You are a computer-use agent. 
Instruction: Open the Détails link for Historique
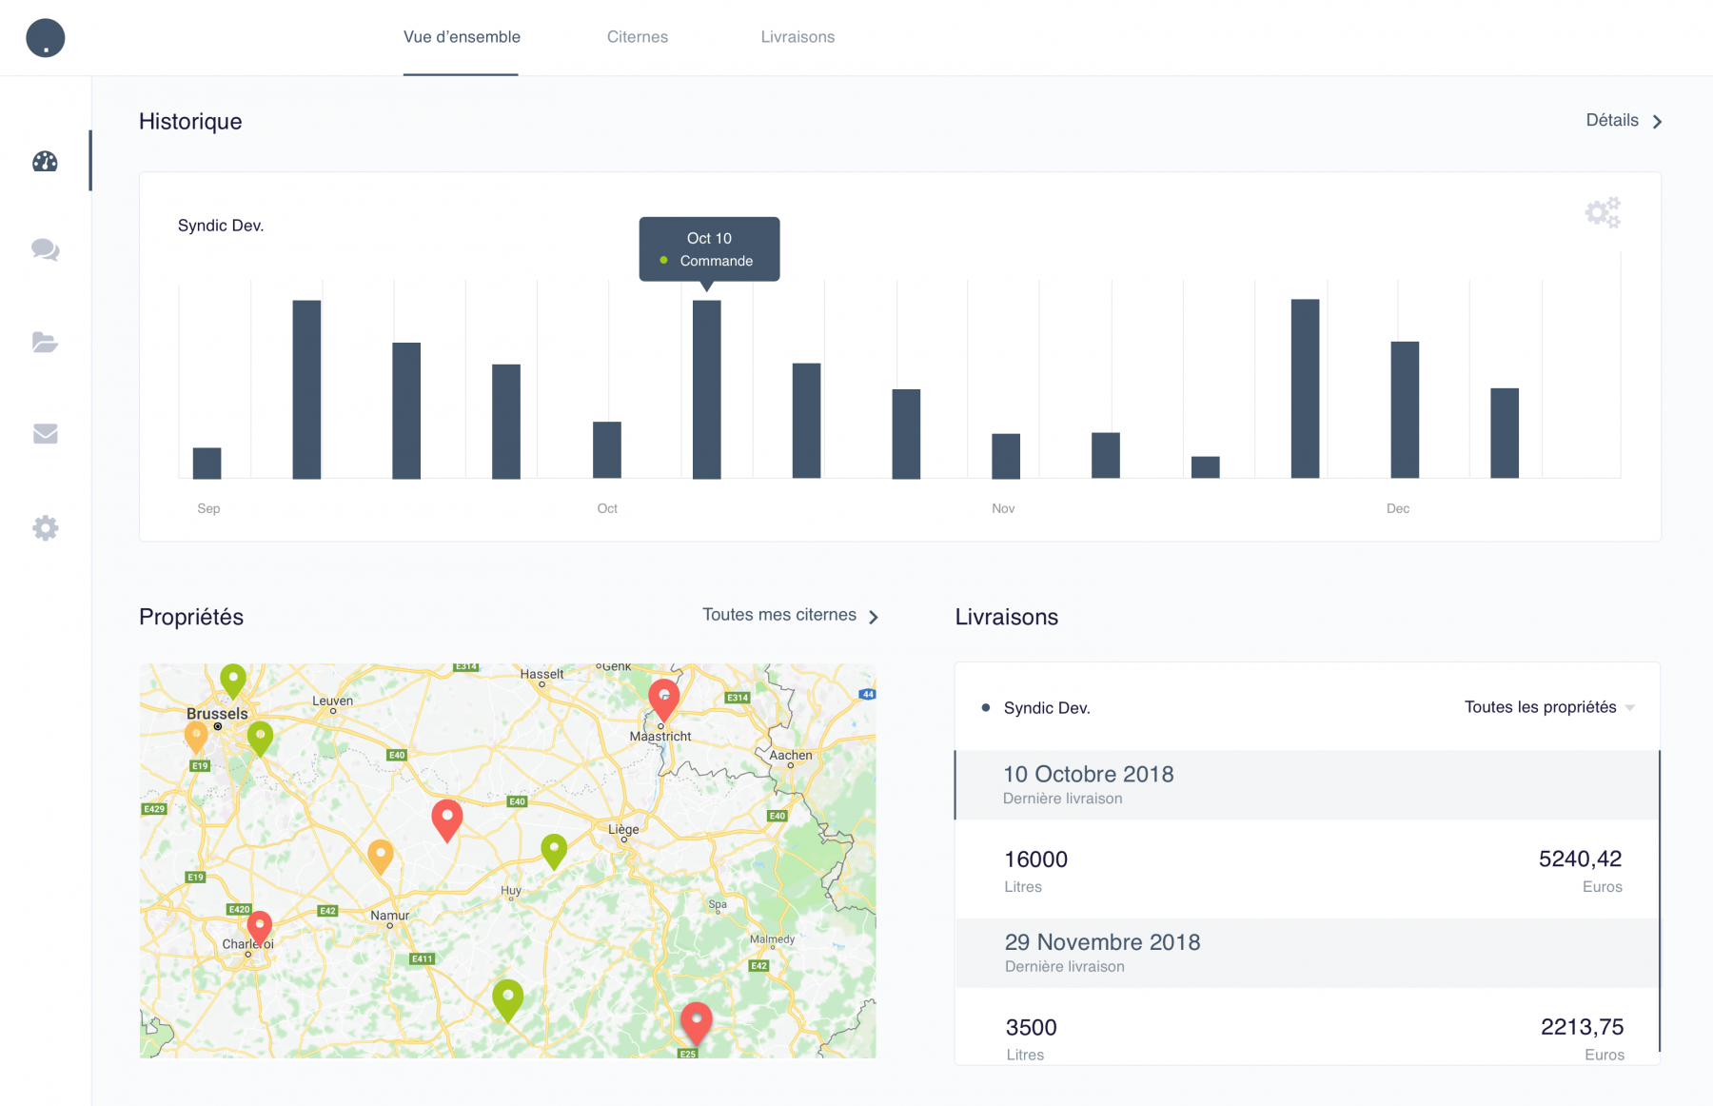[x=1612, y=121]
